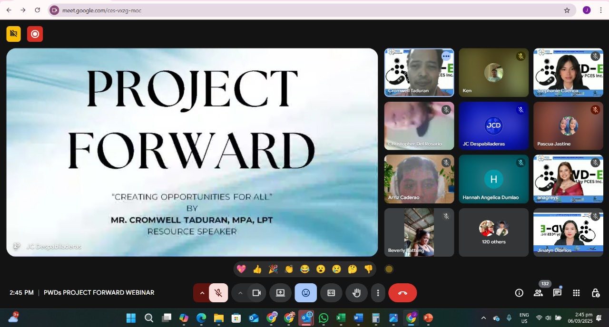Send the thumbs up reaction emoji

(x=257, y=269)
